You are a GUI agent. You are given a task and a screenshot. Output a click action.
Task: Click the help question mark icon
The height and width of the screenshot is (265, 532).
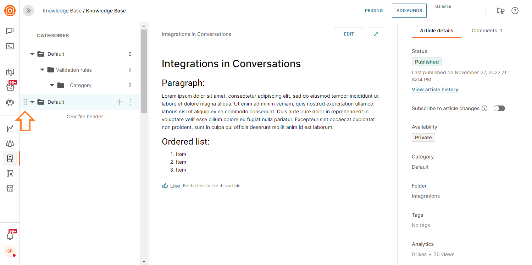pyautogui.click(x=515, y=11)
